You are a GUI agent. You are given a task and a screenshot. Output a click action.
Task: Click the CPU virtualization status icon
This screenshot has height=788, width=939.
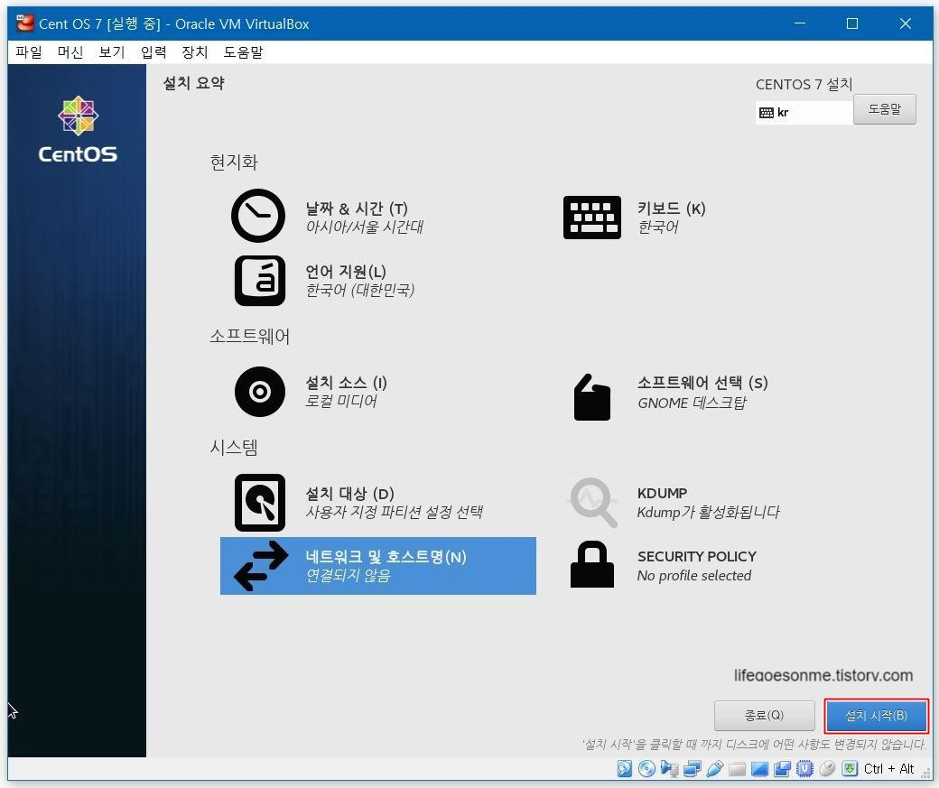pyautogui.click(x=804, y=768)
